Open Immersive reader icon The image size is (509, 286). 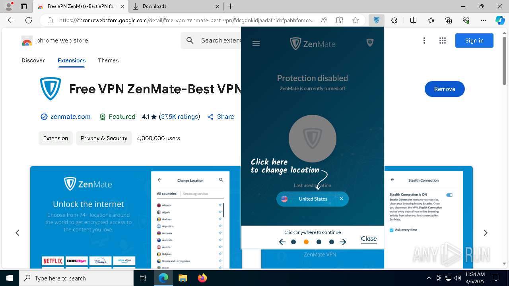coord(340,20)
